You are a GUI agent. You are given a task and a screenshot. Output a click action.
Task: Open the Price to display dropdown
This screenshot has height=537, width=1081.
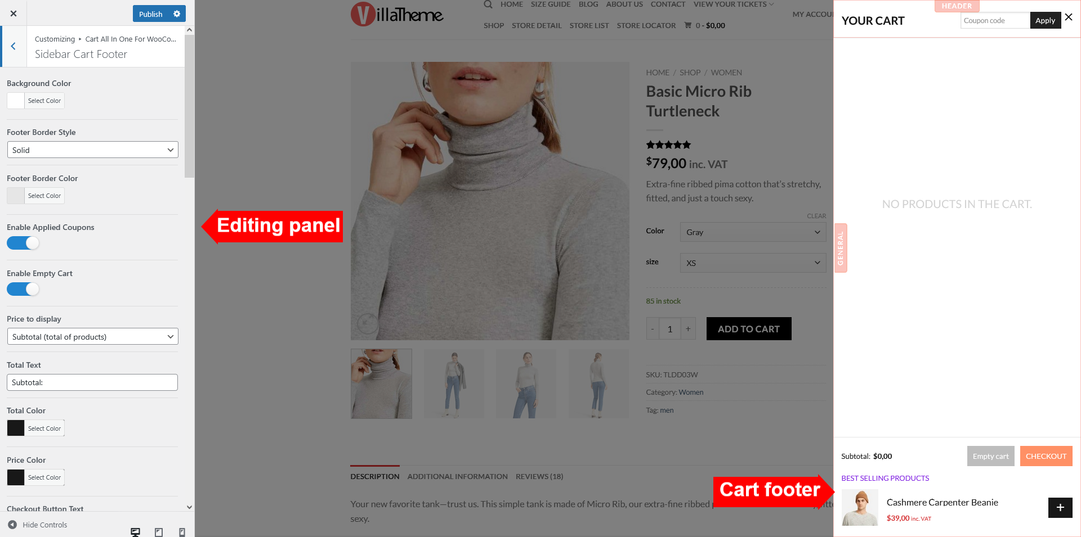point(92,336)
